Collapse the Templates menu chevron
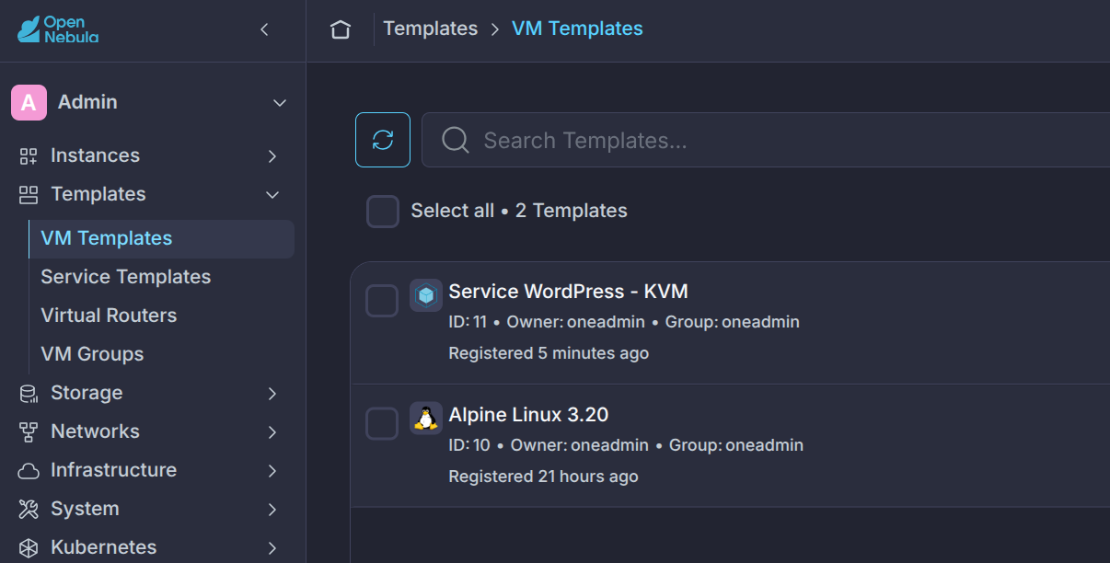 point(272,194)
